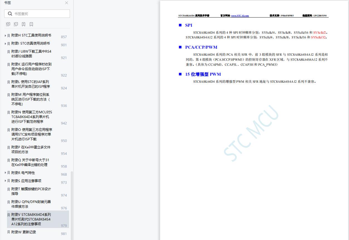Click the bookmark search field
Screen dimensions: 349x240
coord(37,14)
